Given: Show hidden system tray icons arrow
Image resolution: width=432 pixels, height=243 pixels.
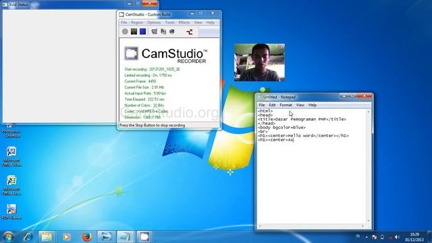Looking at the screenshot, I should pyautogui.click(x=367, y=237).
